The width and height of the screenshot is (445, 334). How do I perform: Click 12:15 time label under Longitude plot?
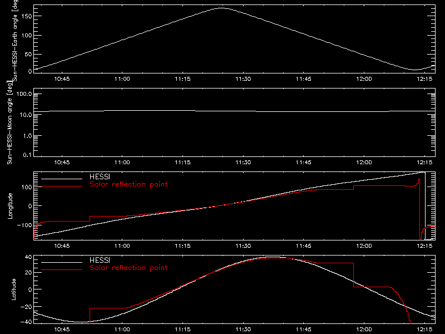point(424,246)
